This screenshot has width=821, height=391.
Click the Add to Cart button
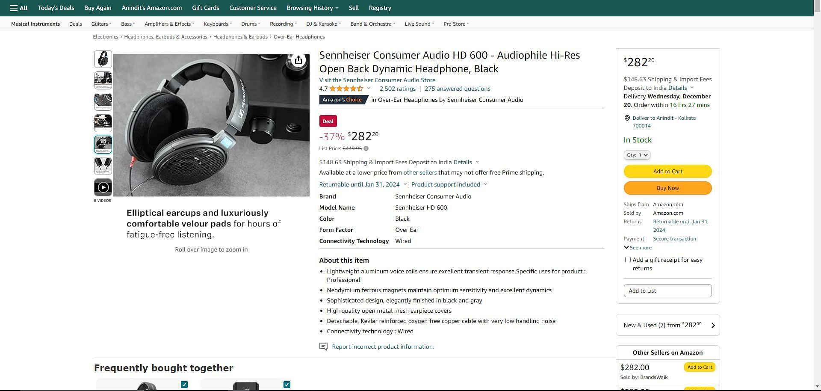[x=667, y=171]
